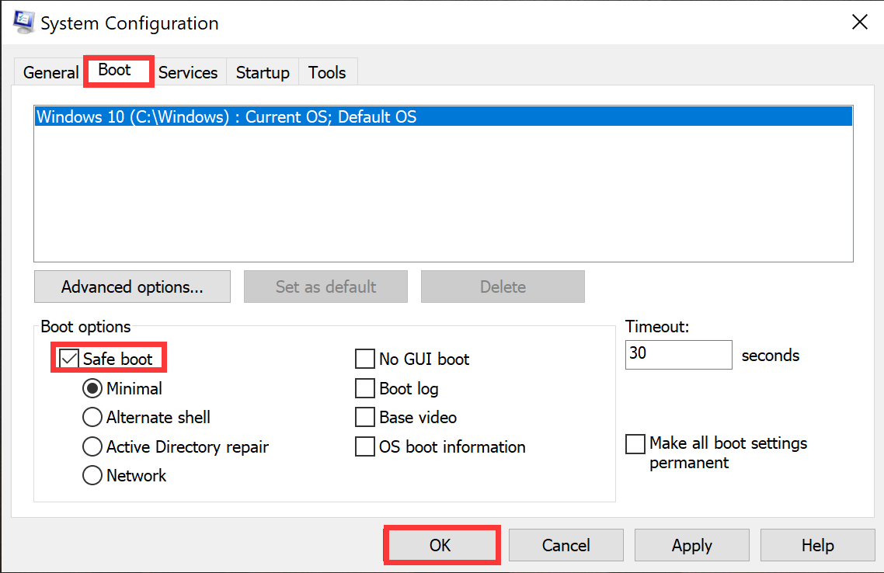884x573 pixels.
Task: Check Make all boot settings permanent
Action: 635,444
